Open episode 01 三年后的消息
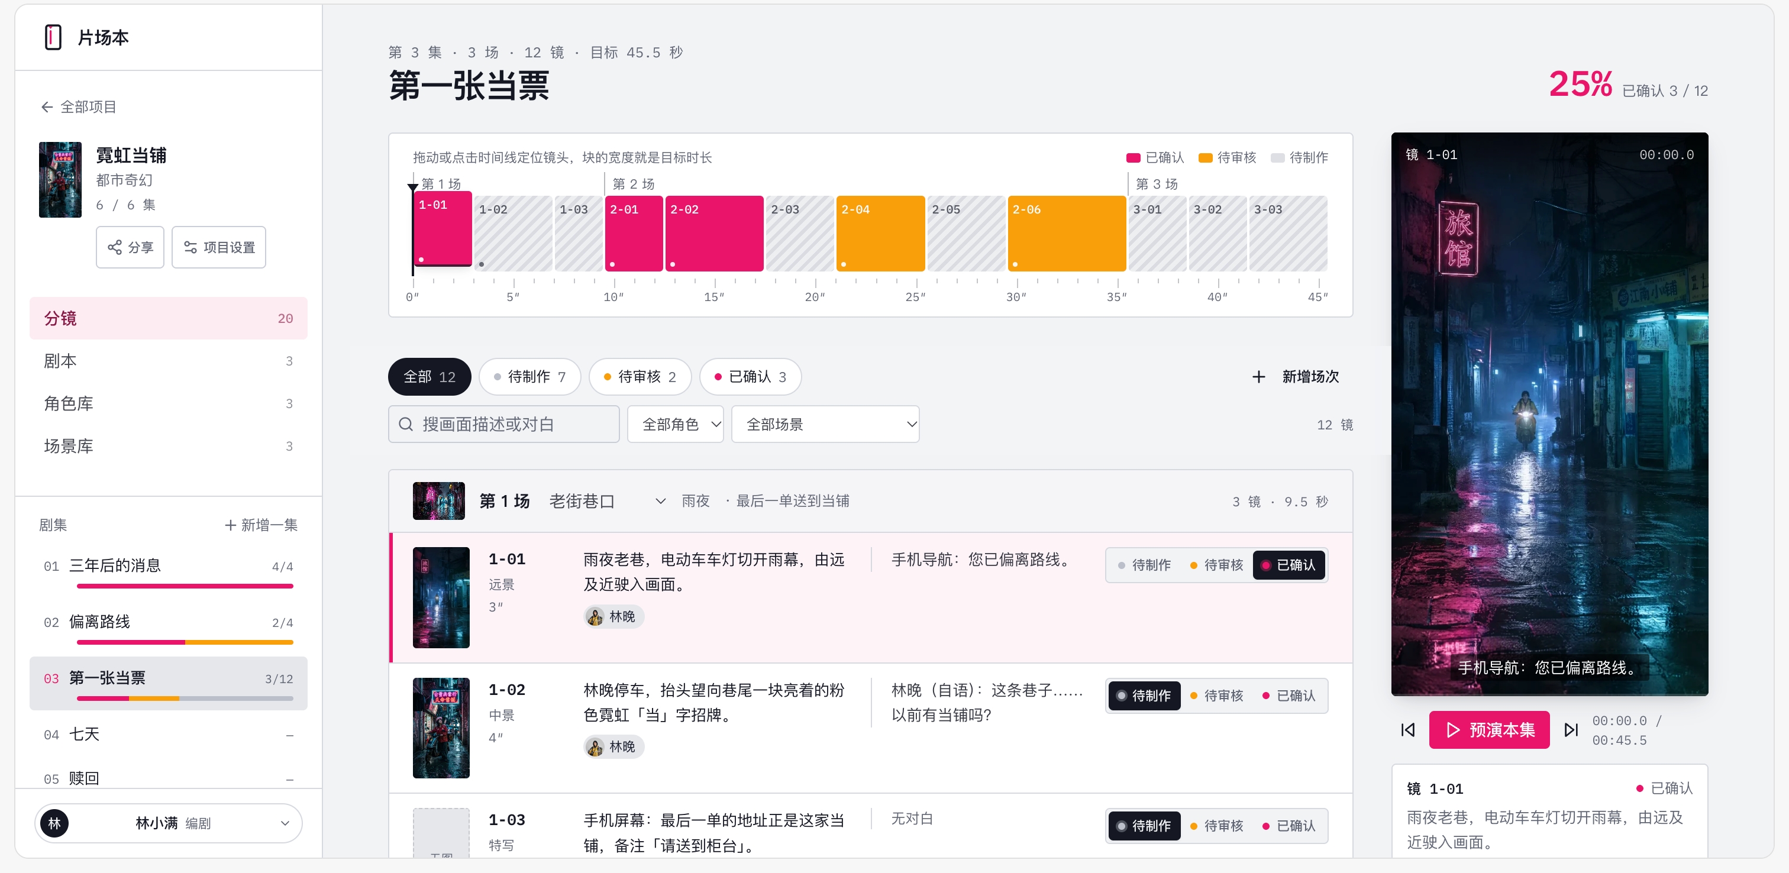Viewport: 1789px width, 873px height. 168,571
